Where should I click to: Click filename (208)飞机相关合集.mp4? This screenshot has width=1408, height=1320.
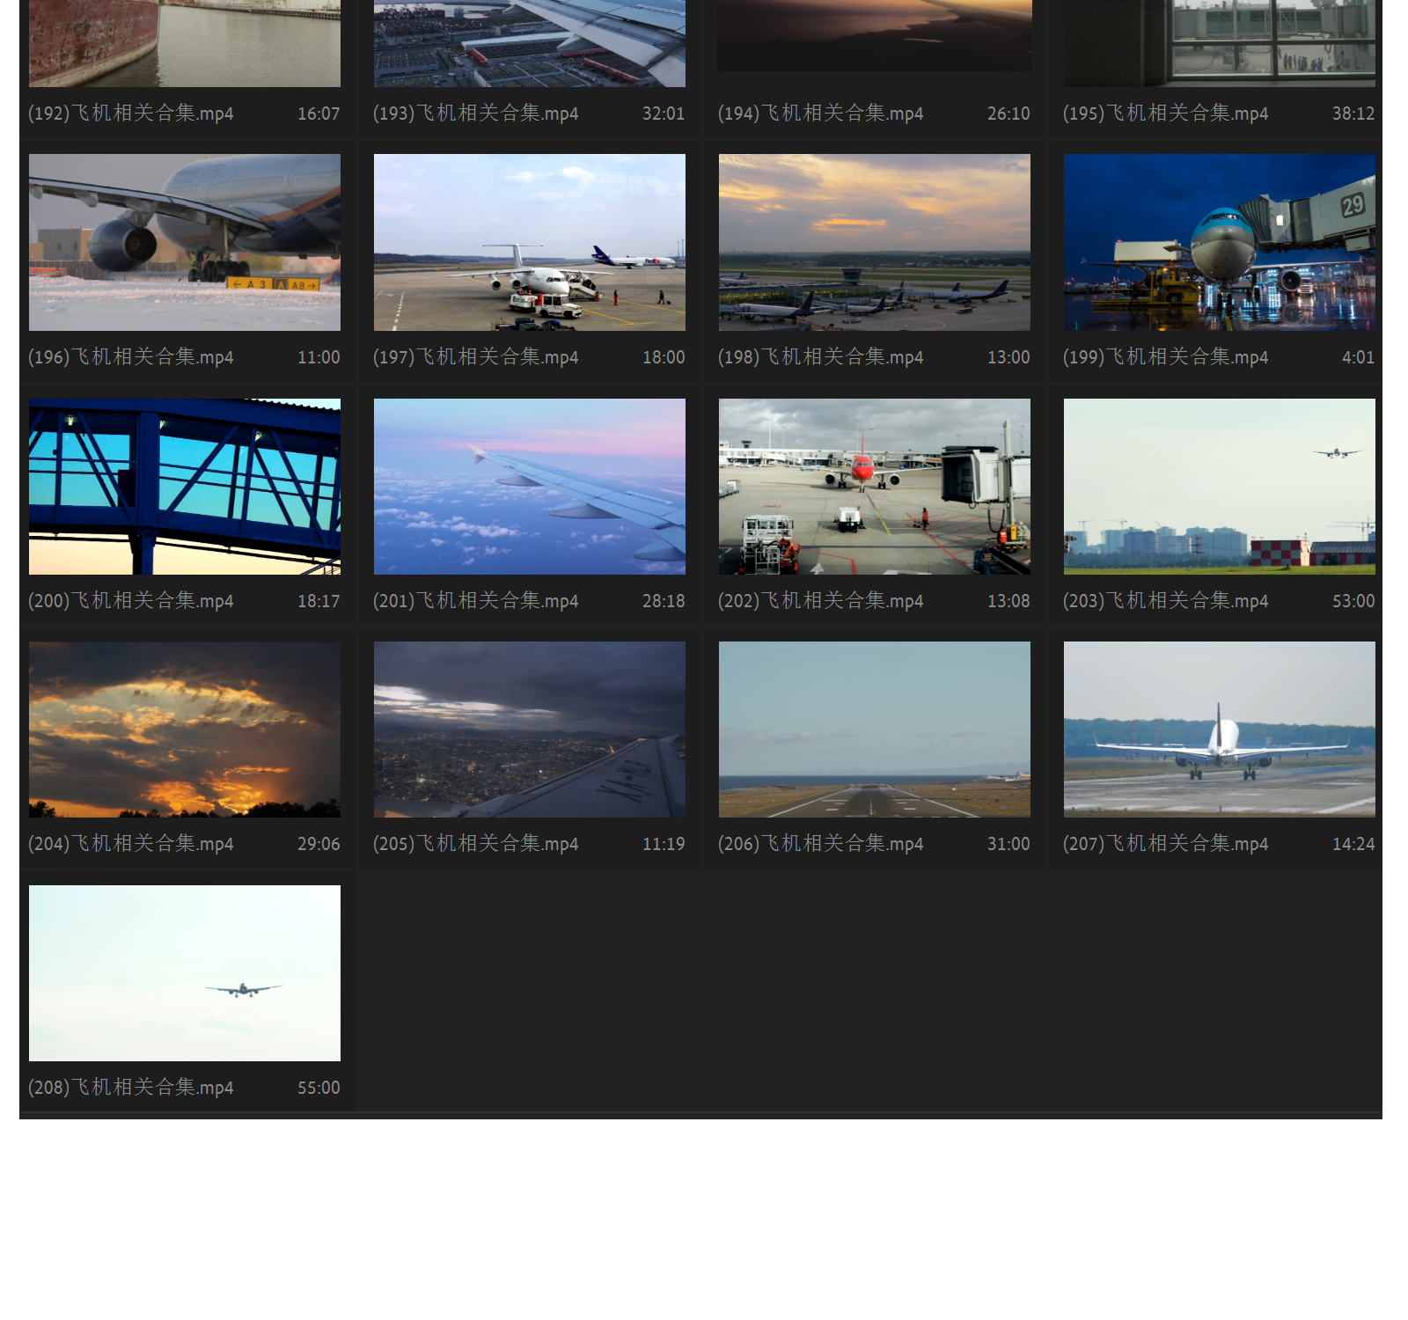click(131, 1088)
